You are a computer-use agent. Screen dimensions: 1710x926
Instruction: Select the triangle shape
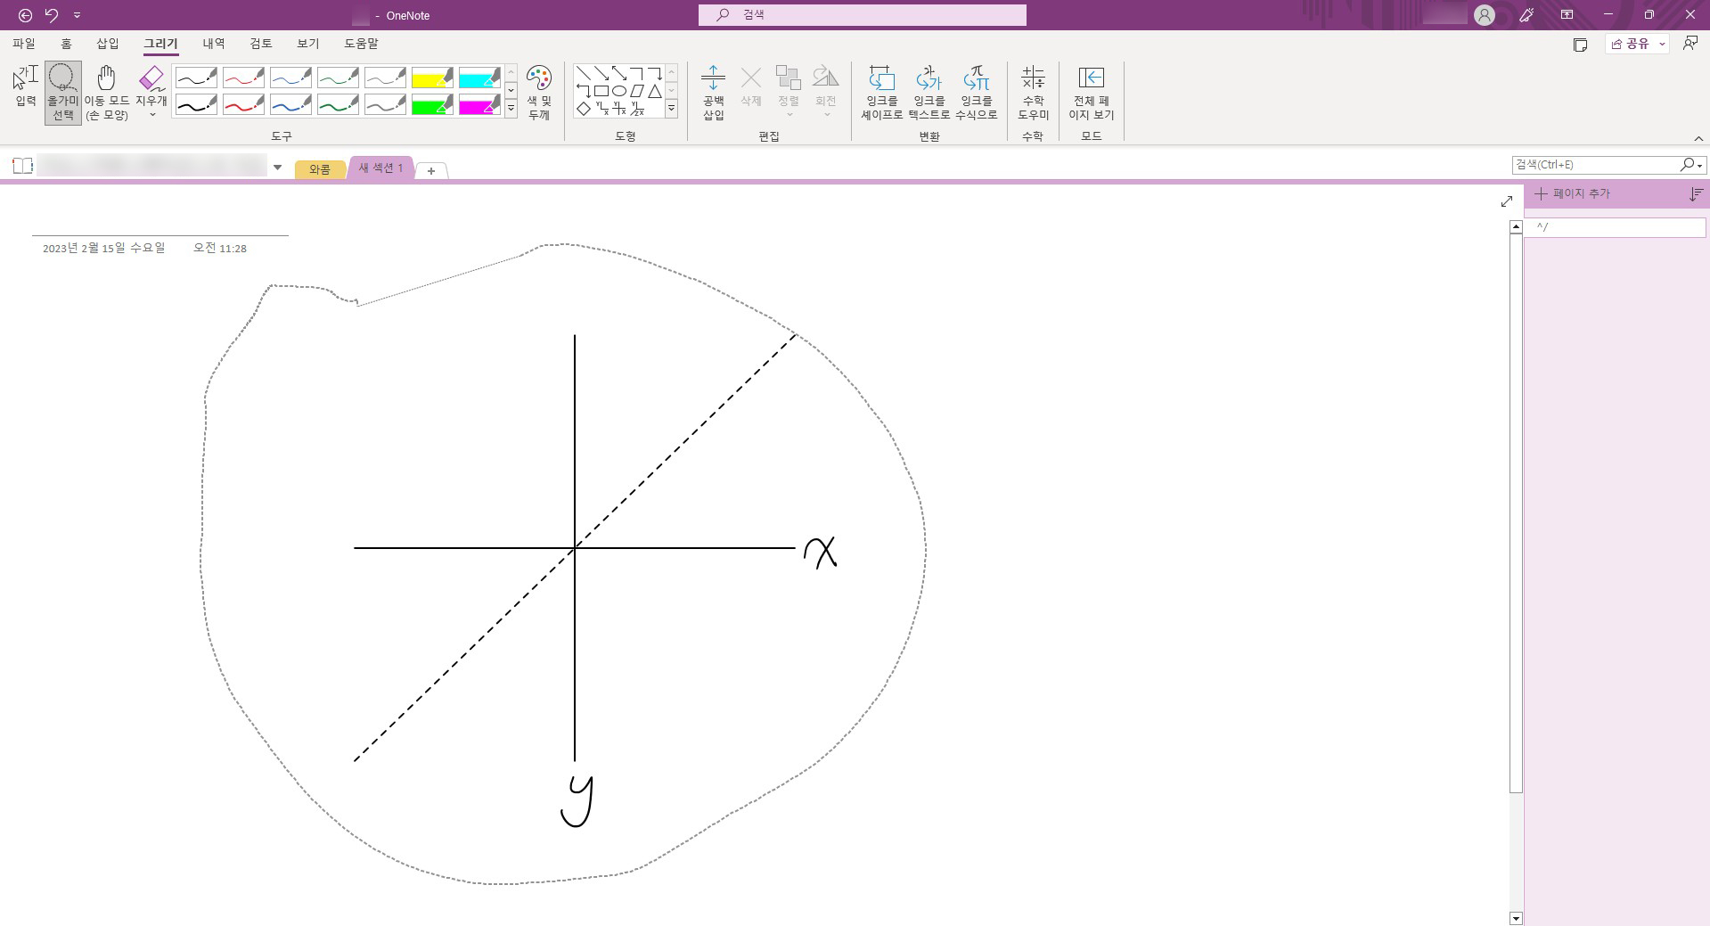point(655,91)
